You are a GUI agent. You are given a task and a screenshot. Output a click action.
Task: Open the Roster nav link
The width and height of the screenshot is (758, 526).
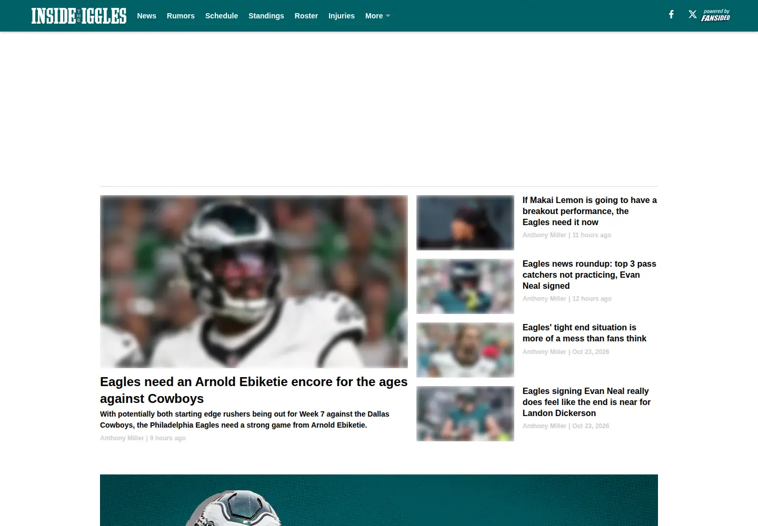click(x=306, y=16)
